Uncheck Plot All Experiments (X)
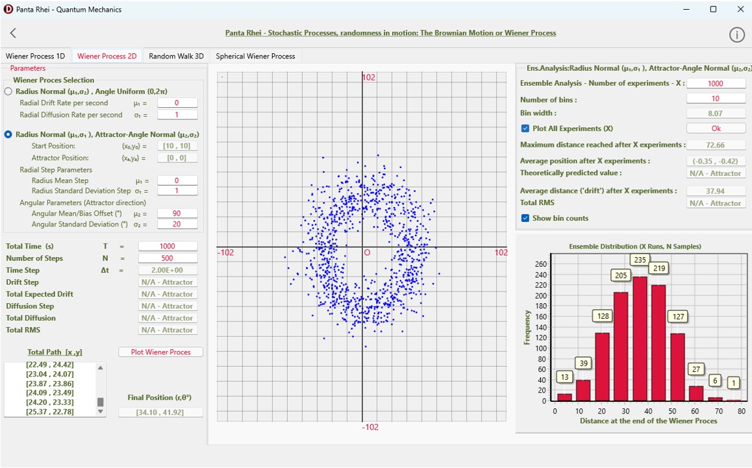The height and width of the screenshot is (468, 752). (x=525, y=129)
